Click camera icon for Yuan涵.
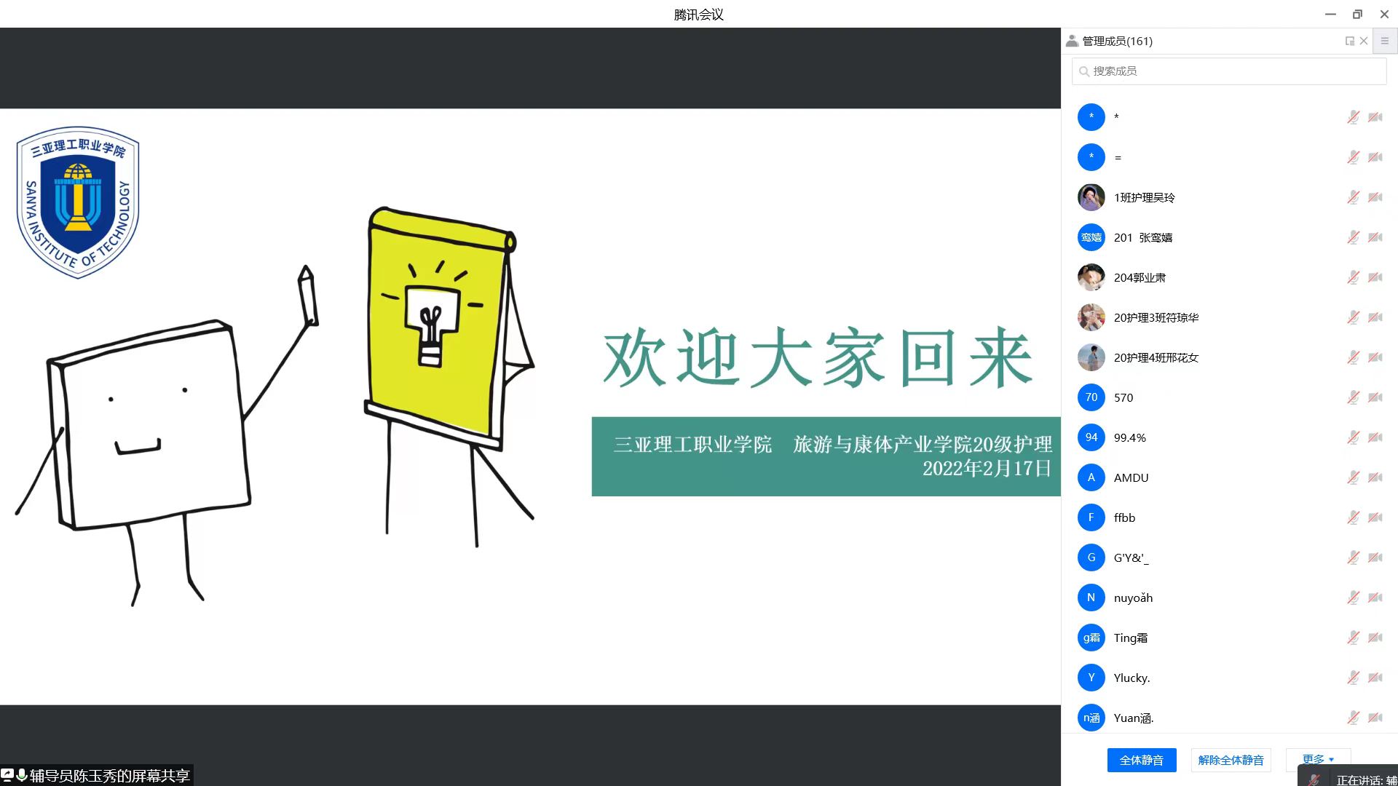1398x786 pixels. (x=1375, y=718)
